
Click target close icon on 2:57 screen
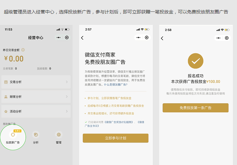coord(147,38)
